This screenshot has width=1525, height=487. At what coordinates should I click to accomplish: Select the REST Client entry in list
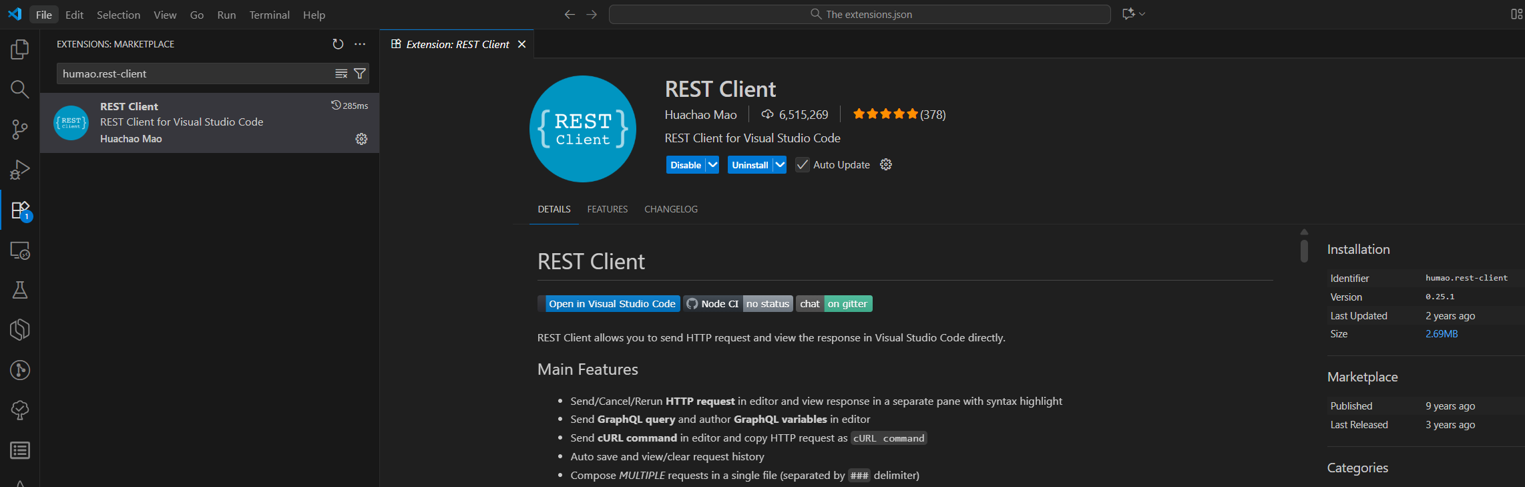click(x=210, y=123)
